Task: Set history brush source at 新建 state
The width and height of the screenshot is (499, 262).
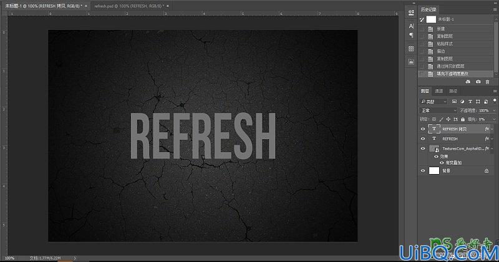Action: 422,29
